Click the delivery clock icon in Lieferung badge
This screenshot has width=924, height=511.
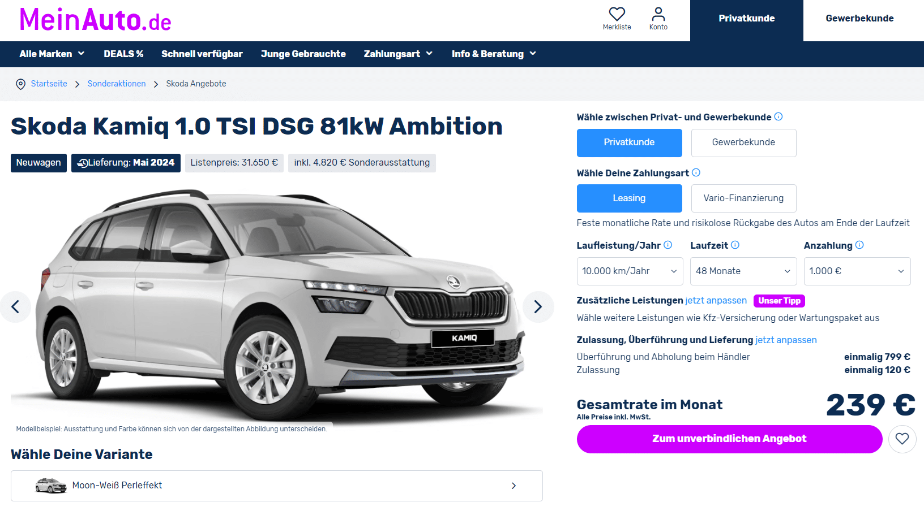(83, 163)
